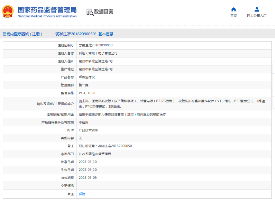
Task: Click the 管理类别 label
Action: coord(67,85)
